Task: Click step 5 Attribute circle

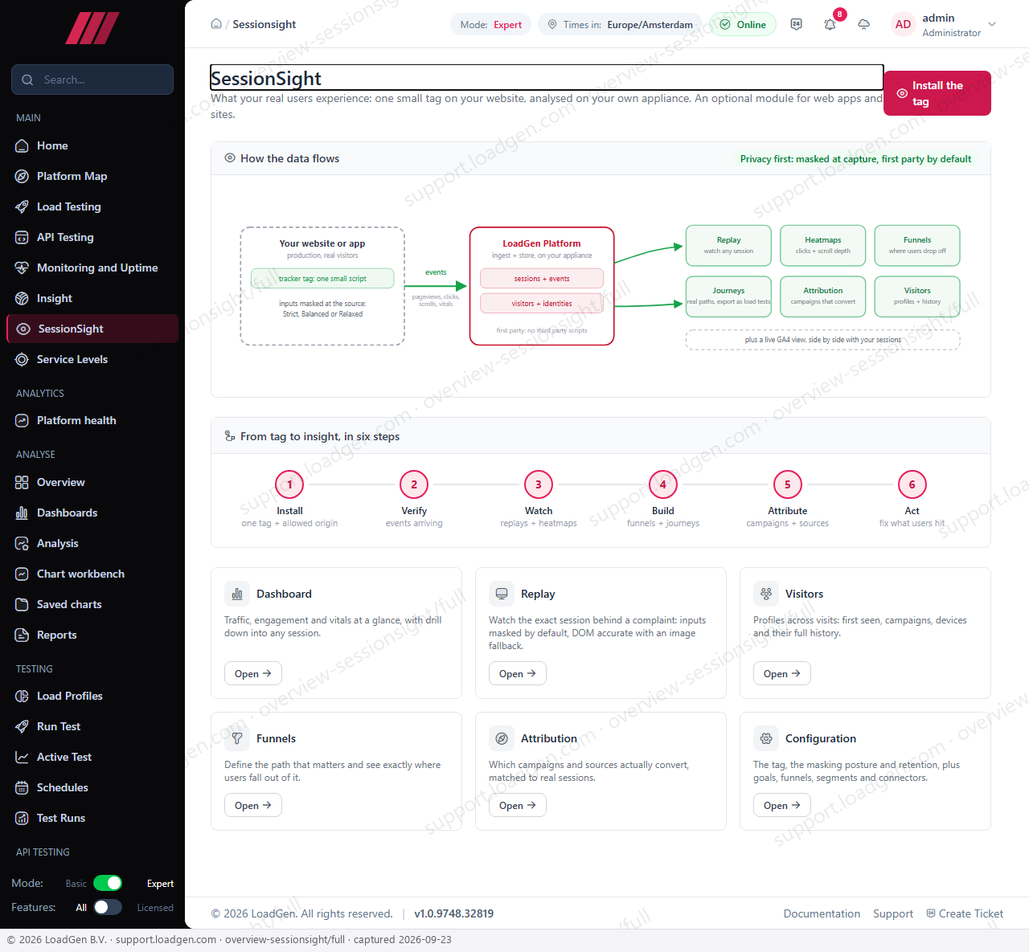Action: (x=787, y=484)
